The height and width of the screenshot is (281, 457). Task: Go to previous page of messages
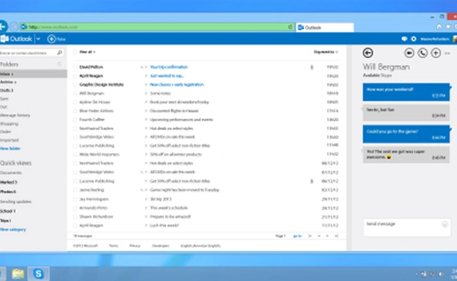pos(319,236)
